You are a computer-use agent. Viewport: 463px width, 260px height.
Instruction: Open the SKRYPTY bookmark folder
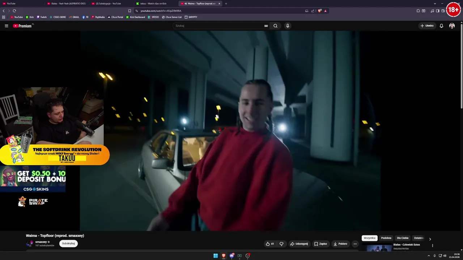tap(191, 17)
